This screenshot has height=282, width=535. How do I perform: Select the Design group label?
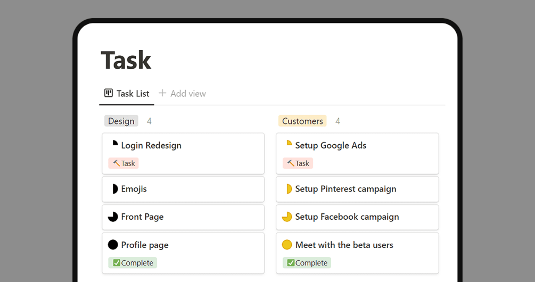pos(121,121)
